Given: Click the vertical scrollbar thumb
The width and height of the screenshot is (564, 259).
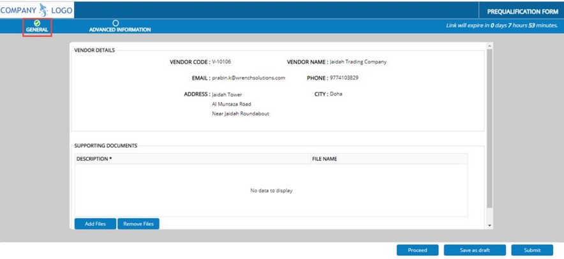Looking at the screenshot, I should tap(489, 128).
